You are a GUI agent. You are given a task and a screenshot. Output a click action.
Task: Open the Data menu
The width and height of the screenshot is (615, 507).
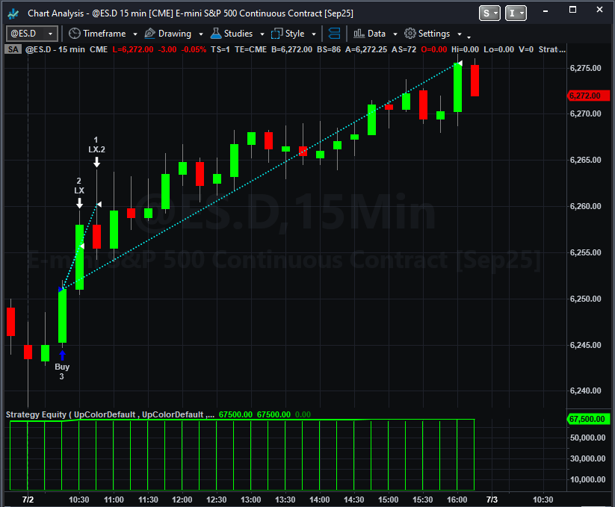point(377,34)
